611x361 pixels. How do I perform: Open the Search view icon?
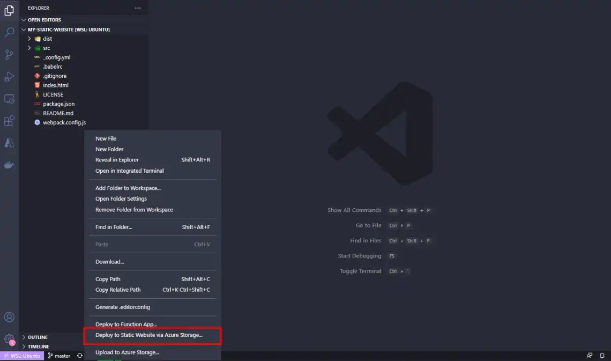click(10, 32)
